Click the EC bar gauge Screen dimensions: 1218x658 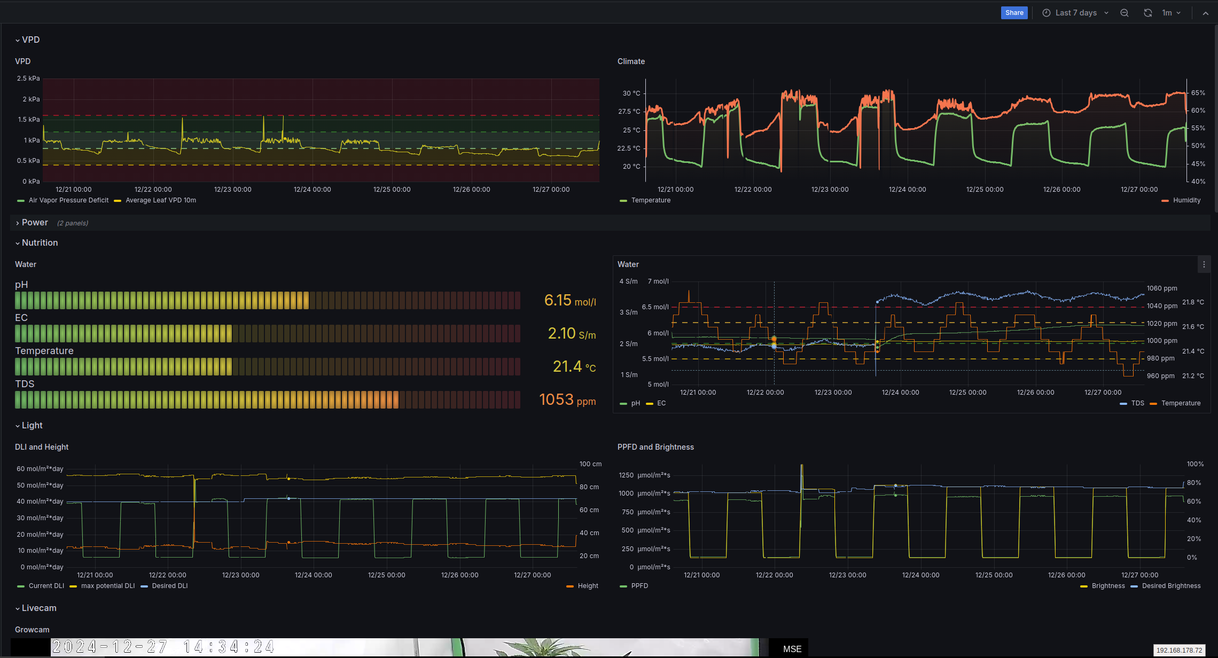(268, 333)
